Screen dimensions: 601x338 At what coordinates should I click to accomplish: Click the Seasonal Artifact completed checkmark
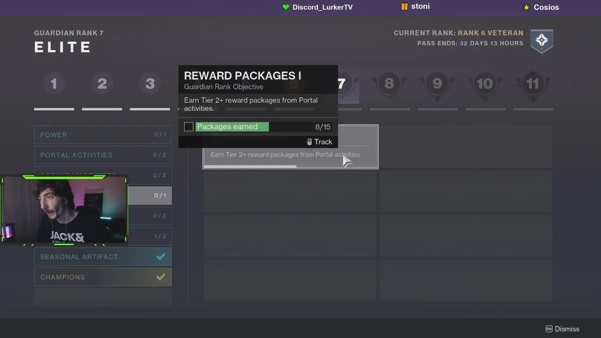pyautogui.click(x=161, y=257)
